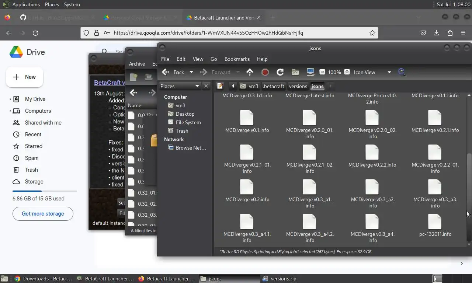Select file MCDiverge v0.2.1.info
The image size is (472, 283).
(435, 122)
